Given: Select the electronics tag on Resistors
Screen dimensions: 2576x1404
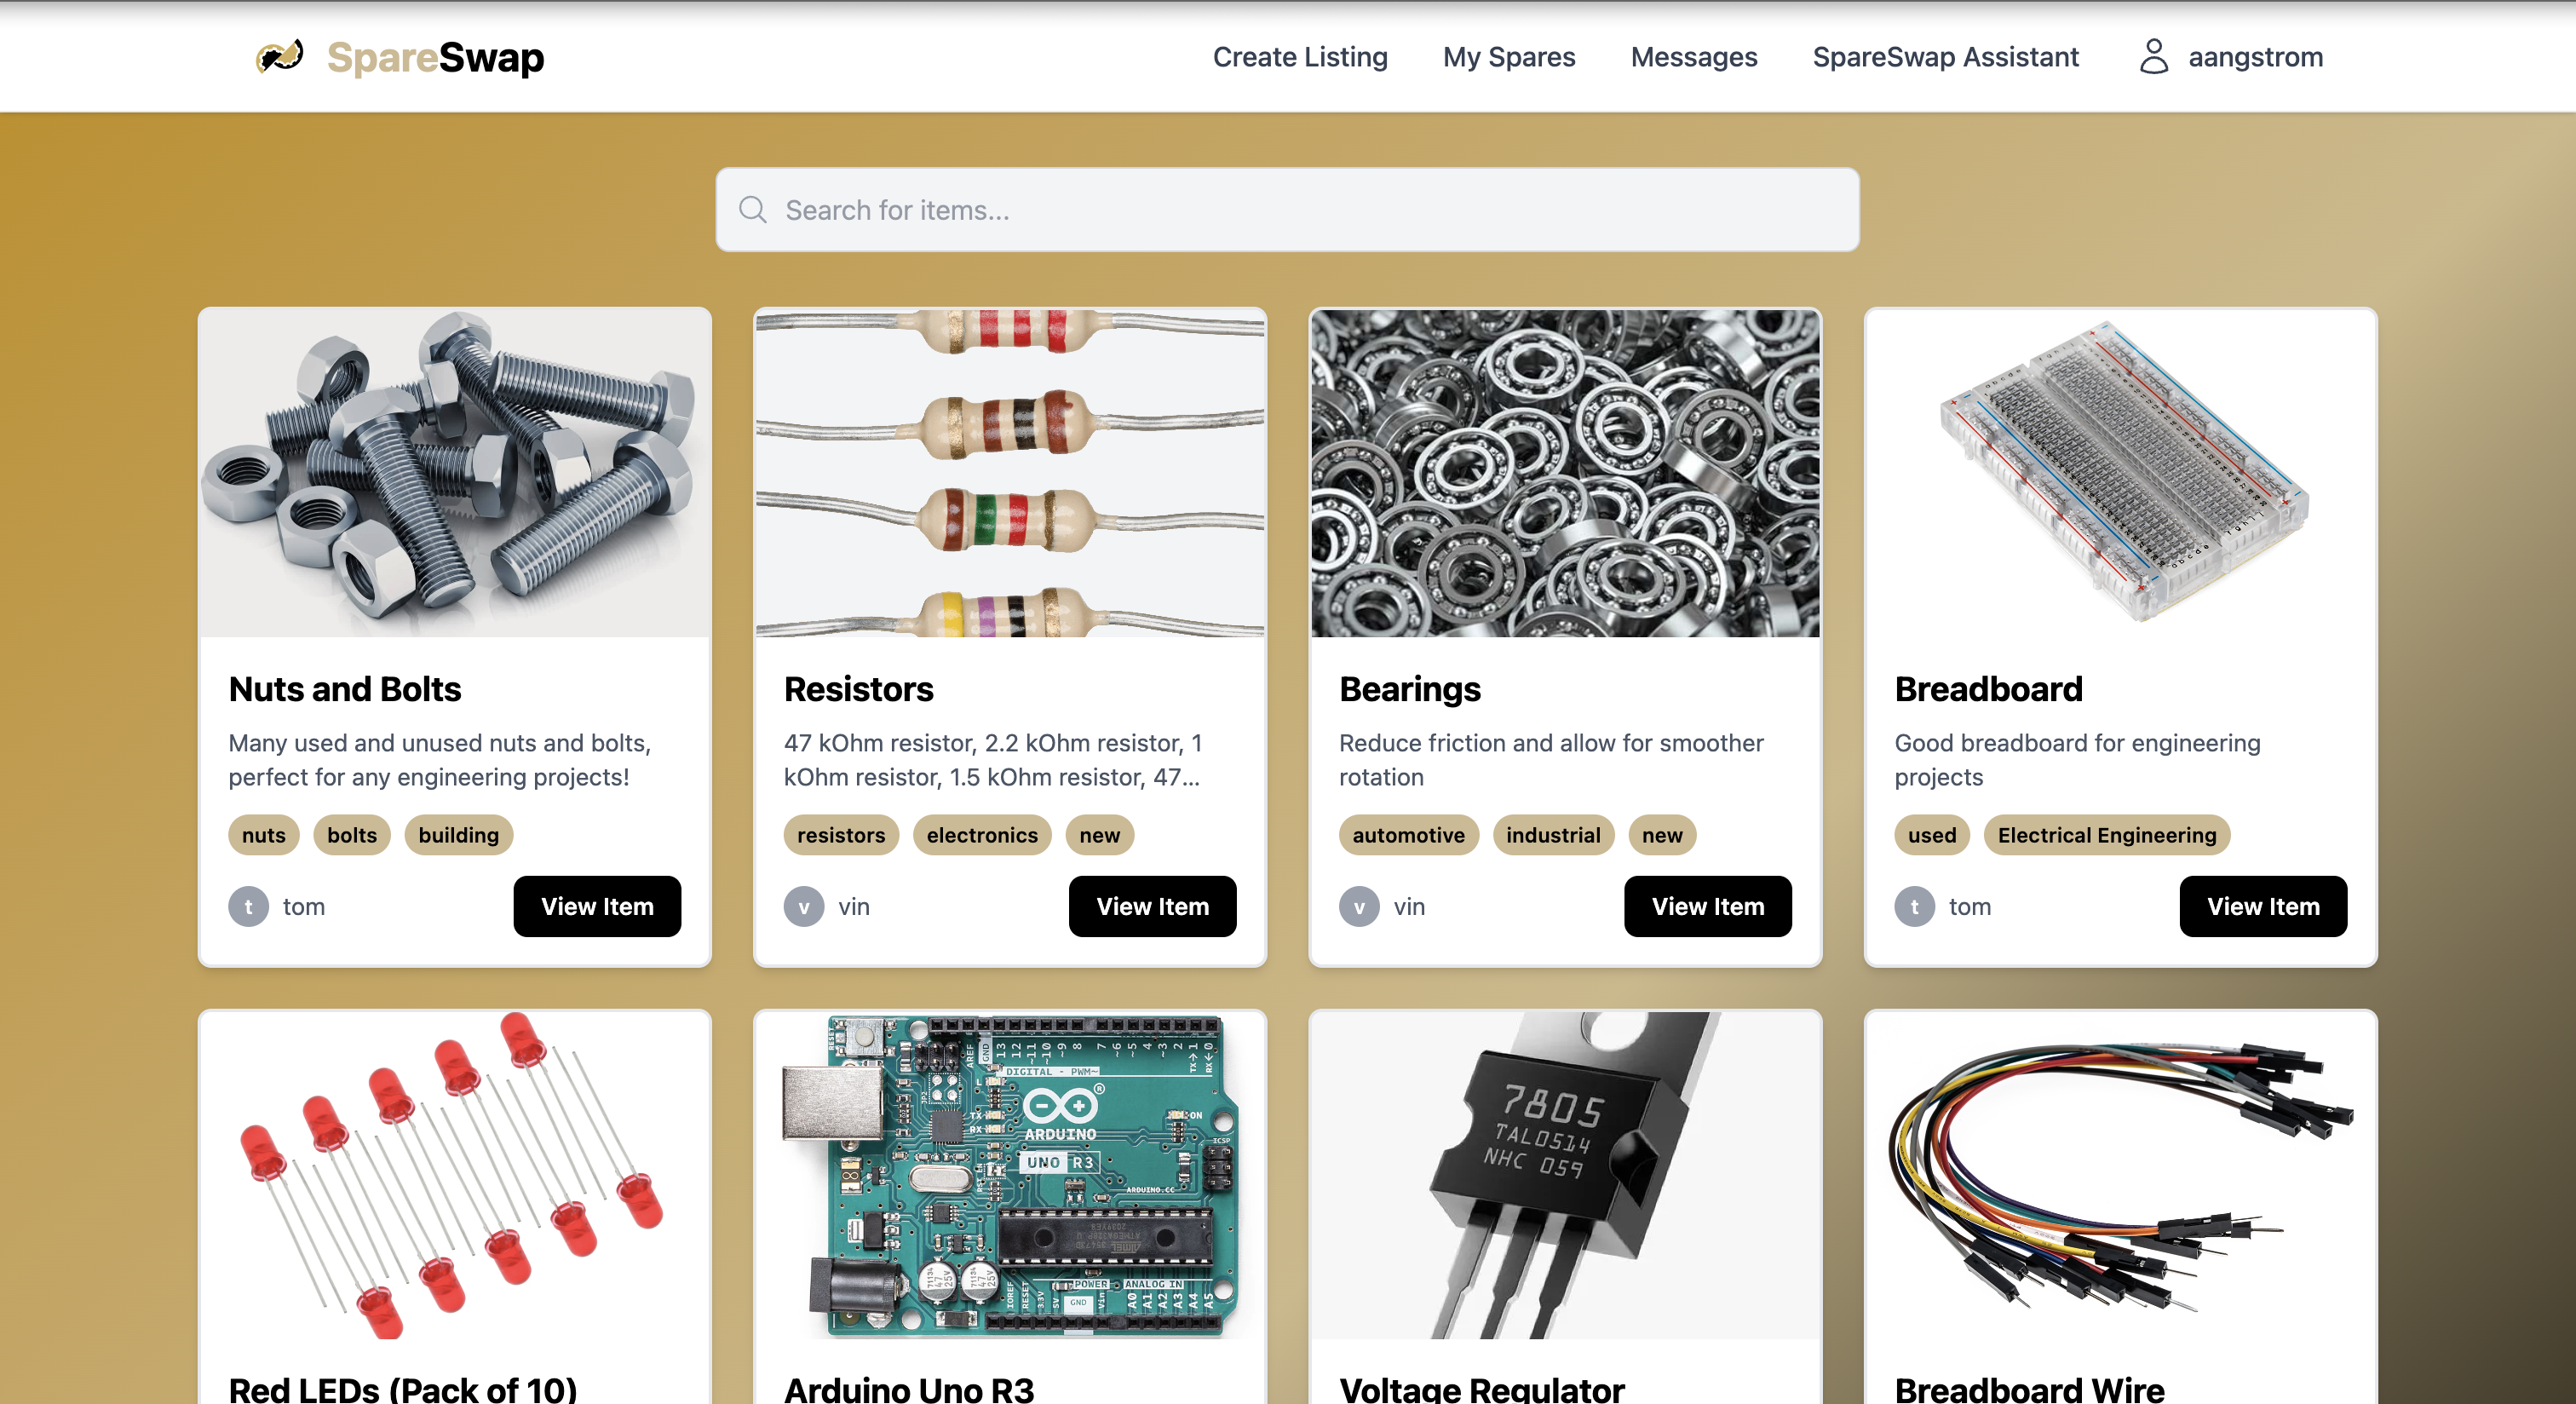Looking at the screenshot, I should [982, 835].
